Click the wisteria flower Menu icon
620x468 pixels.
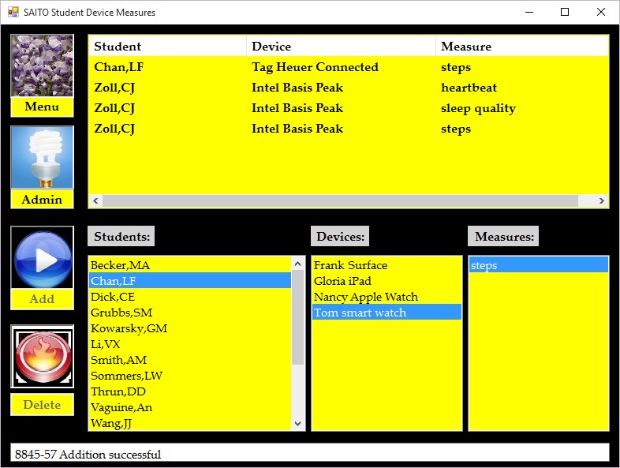(42, 66)
